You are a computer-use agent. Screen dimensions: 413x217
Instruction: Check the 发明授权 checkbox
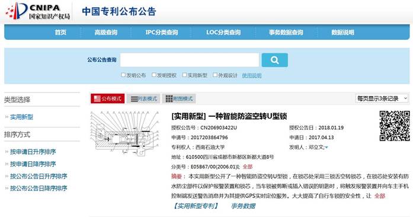coord(154,75)
